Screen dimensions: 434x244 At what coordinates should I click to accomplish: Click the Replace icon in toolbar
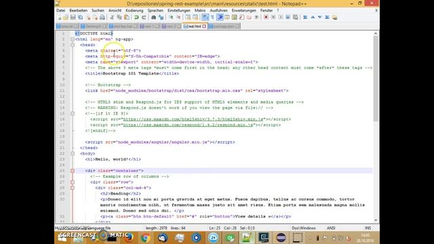(x=161, y=18)
